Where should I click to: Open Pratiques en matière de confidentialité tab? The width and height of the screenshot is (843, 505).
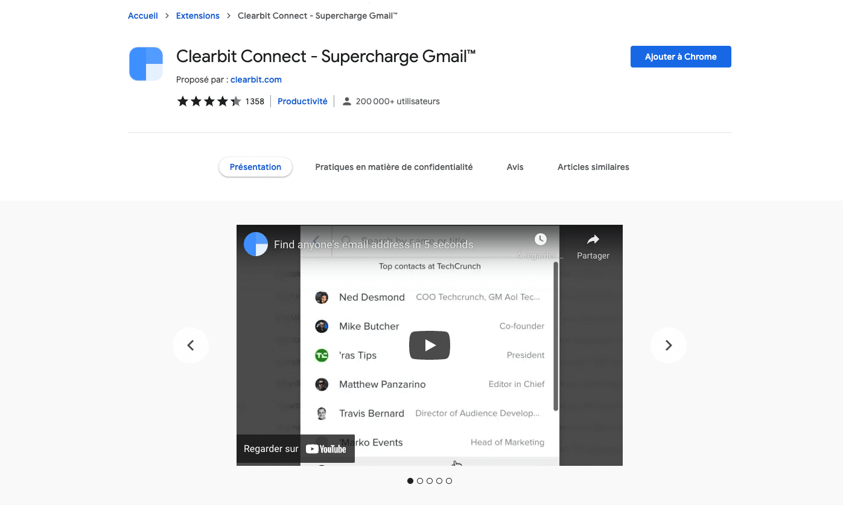coord(394,167)
